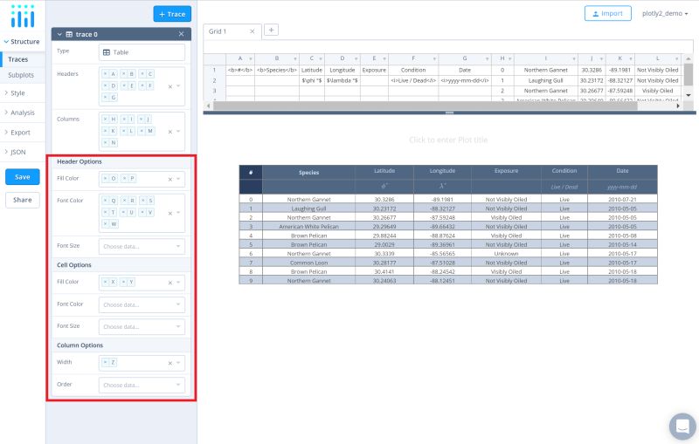Click the Save button
The image size is (699, 444).
pyautogui.click(x=23, y=176)
